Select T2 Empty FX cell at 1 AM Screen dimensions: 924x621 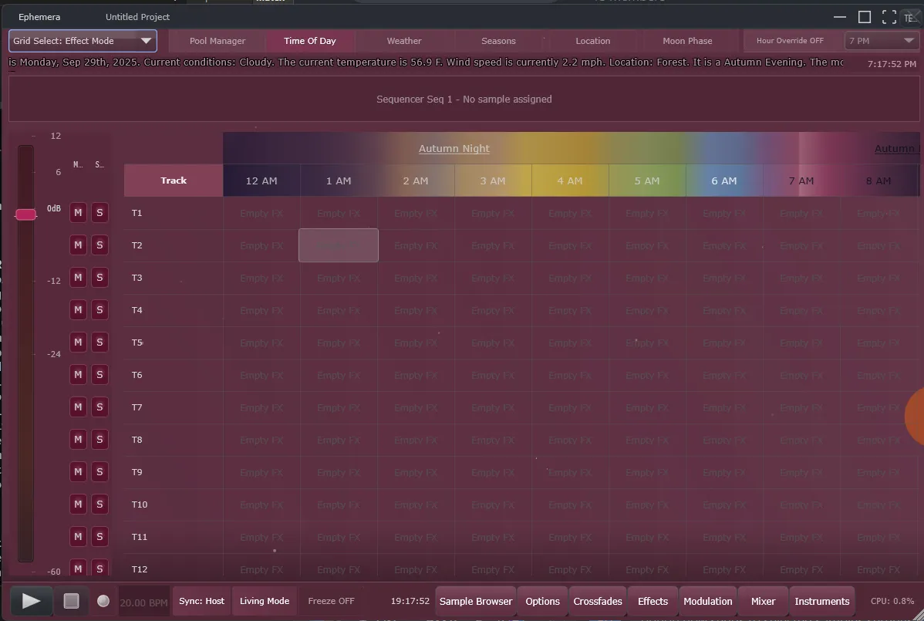(x=339, y=245)
